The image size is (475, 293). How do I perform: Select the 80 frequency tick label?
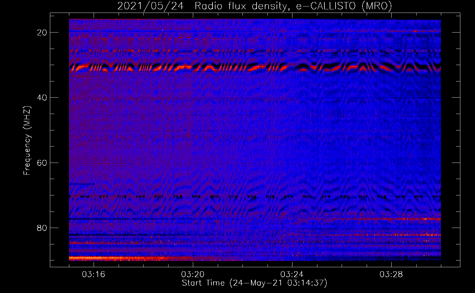click(42, 228)
